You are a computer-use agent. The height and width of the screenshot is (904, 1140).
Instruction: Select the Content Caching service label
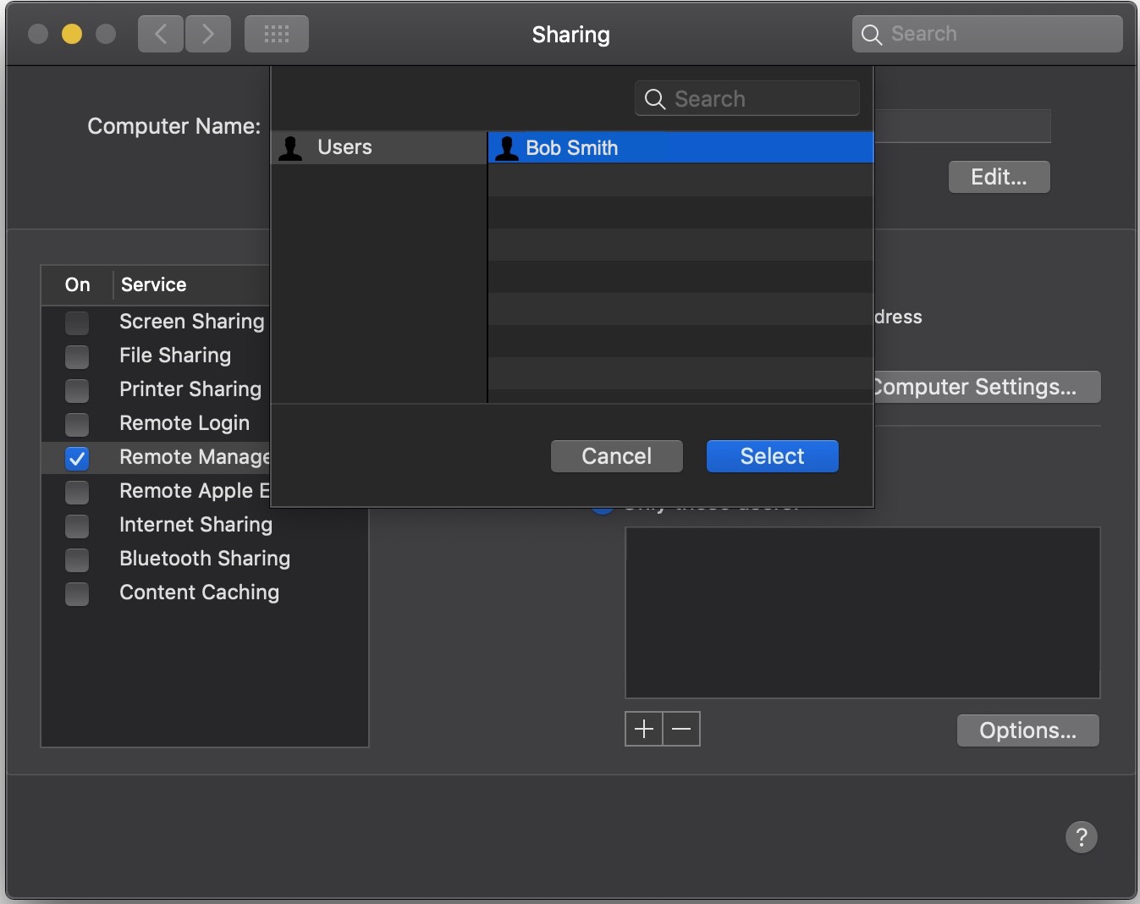pos(199,593)
